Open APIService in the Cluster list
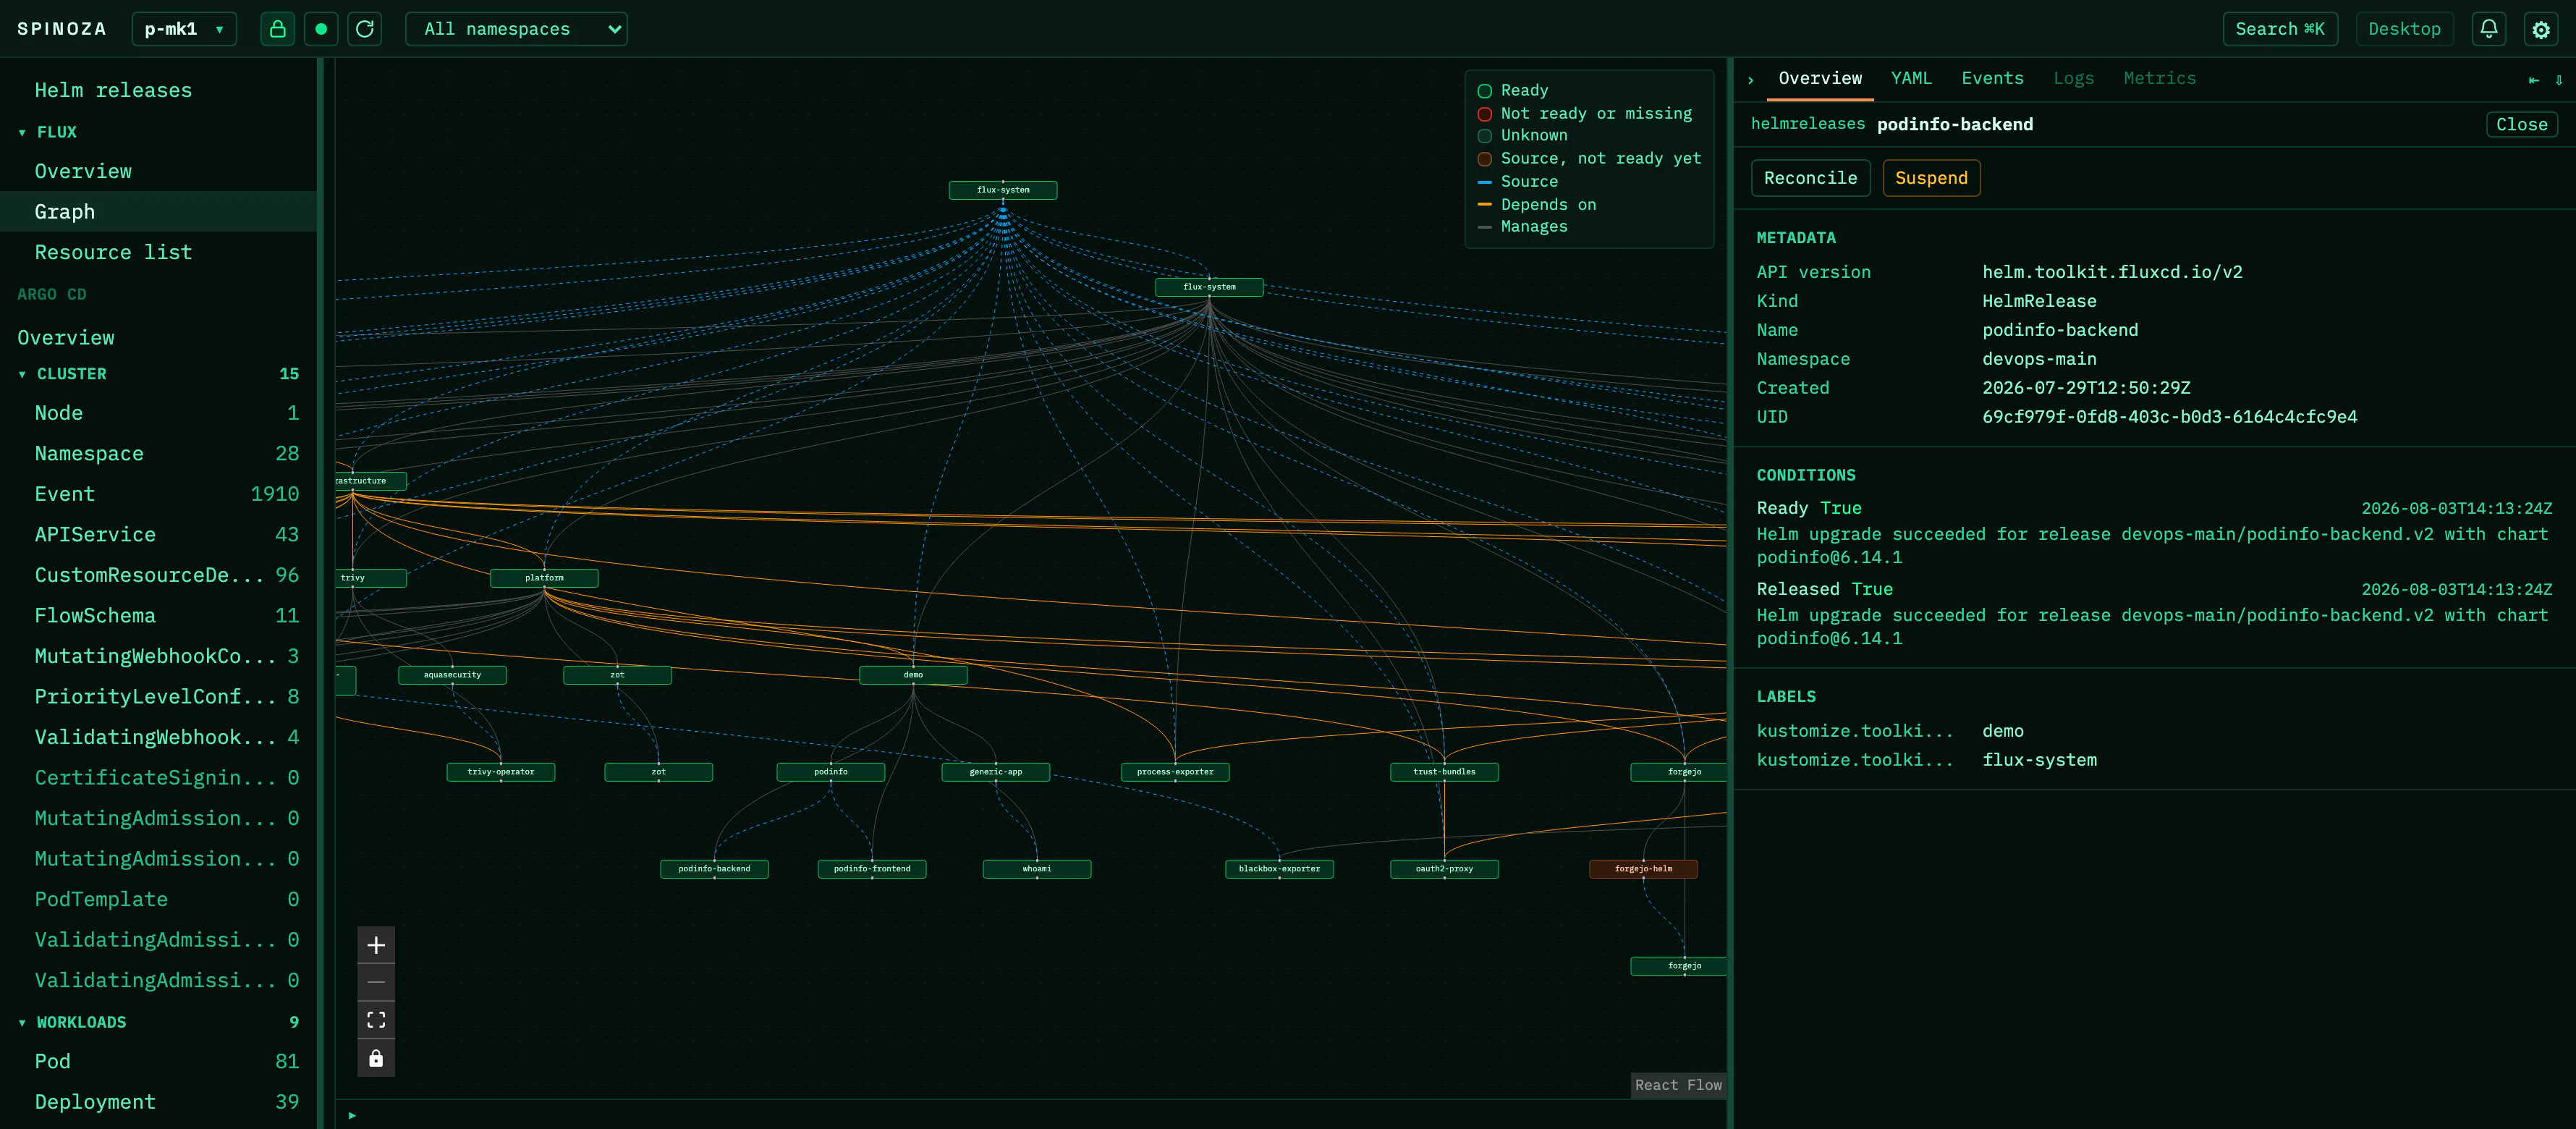The image size is (2576, 1129). pyautogui.click(x=158, y=535)
